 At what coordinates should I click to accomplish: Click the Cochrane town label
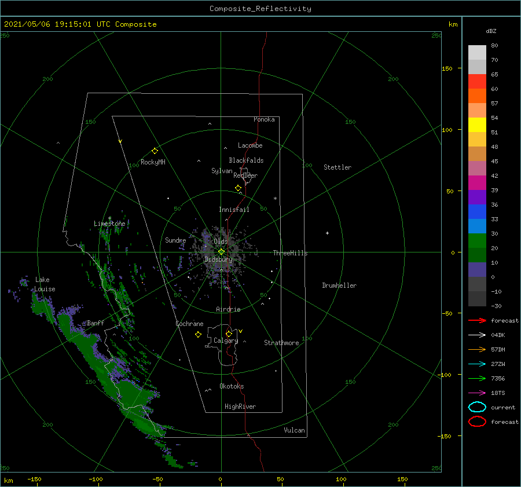point(189,324)
